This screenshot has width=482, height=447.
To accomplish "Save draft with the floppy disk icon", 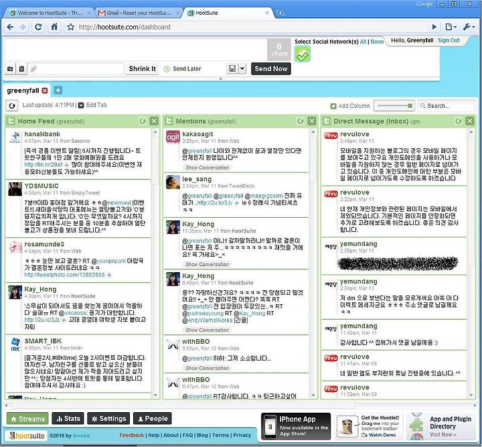I will point(232,68).
